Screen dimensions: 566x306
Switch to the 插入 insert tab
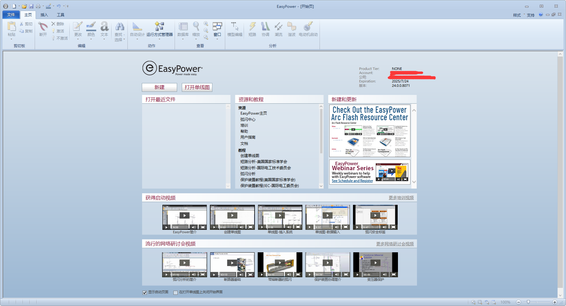[x=44, y=15]
